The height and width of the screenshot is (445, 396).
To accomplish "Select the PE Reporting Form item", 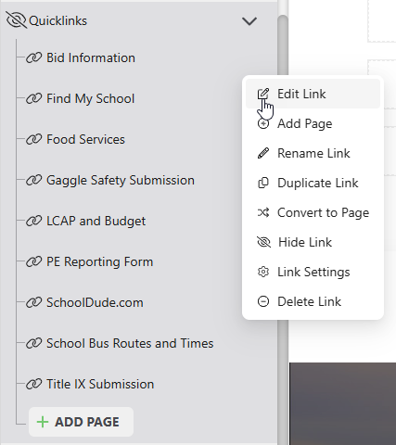I will click(99, 262).
